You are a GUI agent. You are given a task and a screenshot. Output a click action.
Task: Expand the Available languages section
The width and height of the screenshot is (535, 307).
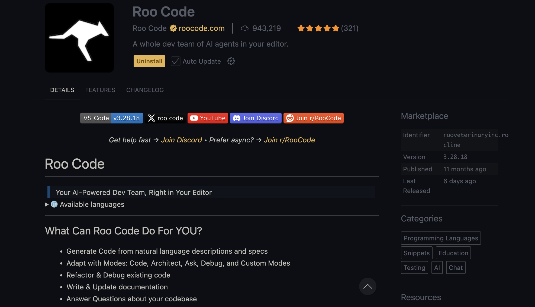pyautogui.click(x=47, y=204)
